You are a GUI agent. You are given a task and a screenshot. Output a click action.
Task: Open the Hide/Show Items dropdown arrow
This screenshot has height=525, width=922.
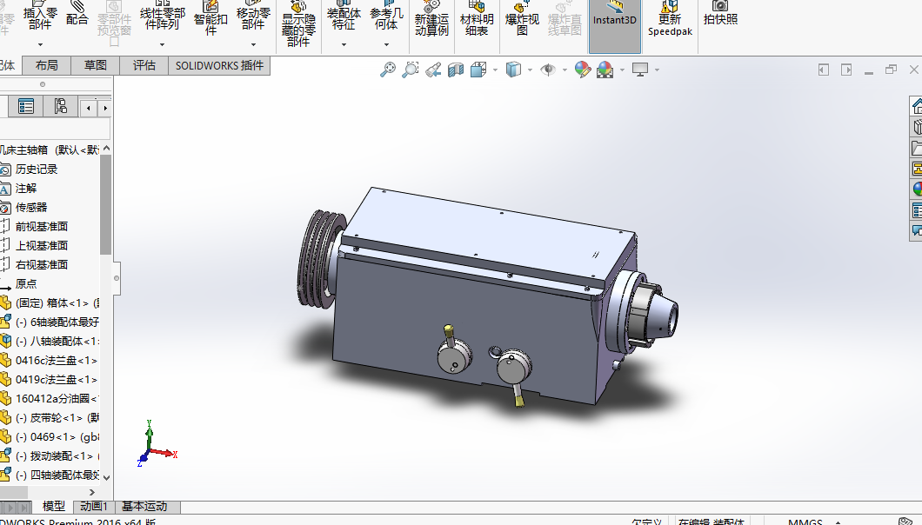tap(565, 70)
